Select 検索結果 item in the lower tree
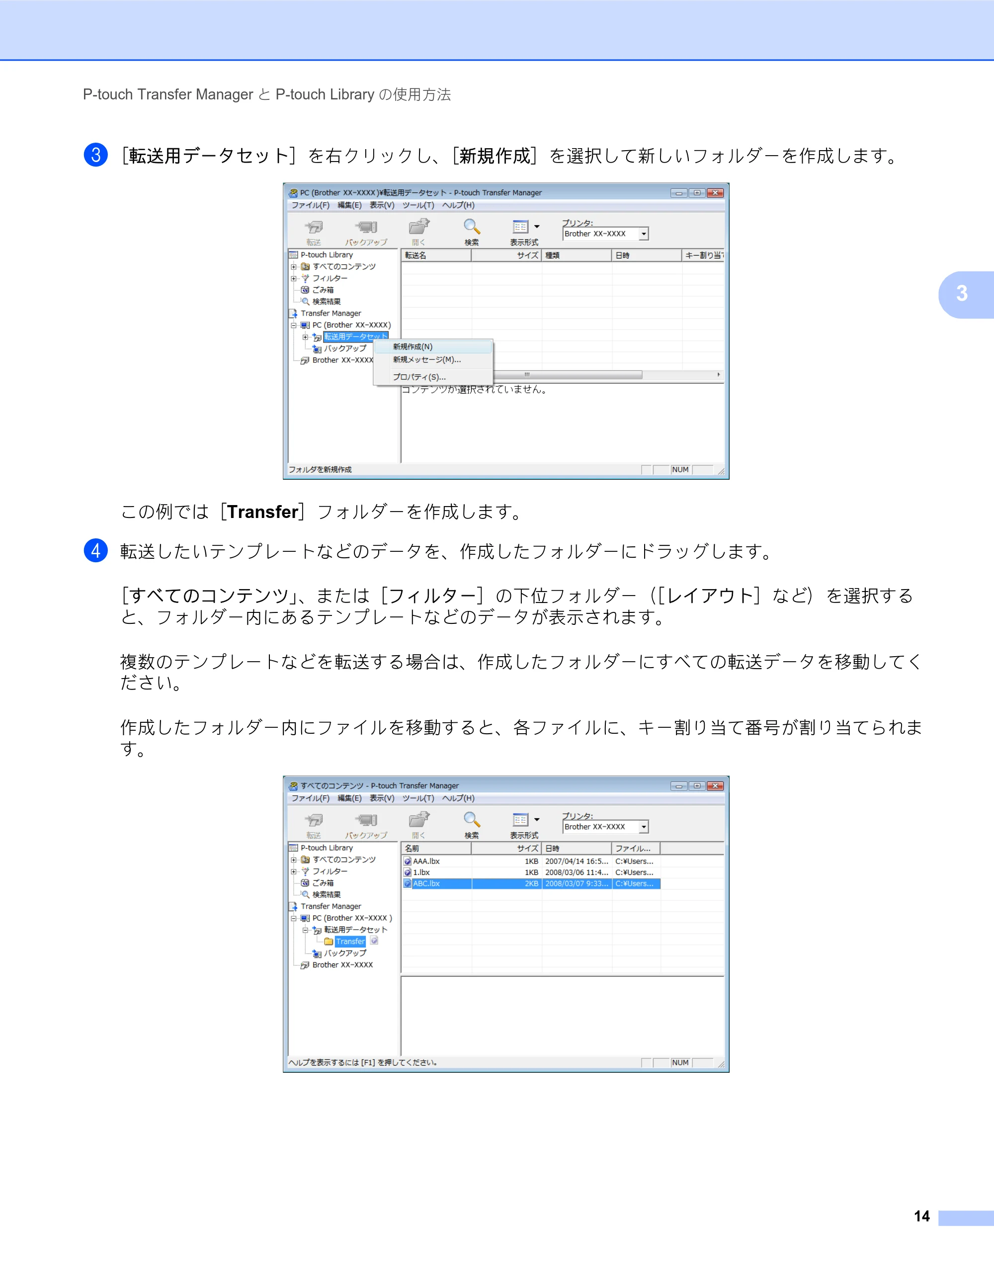The image size is (994, 1285). point(327,894)
